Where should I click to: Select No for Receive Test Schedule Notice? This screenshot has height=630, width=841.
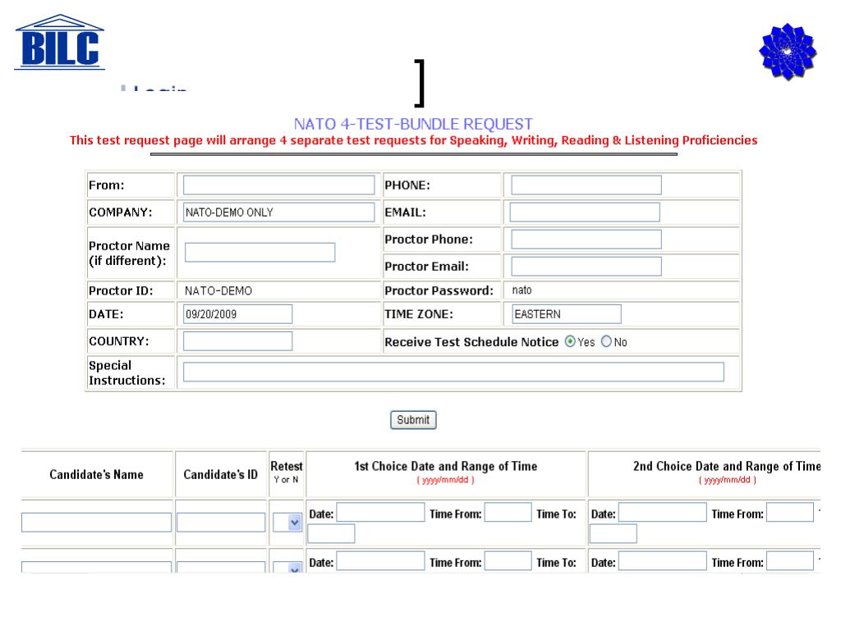[606, 342]
